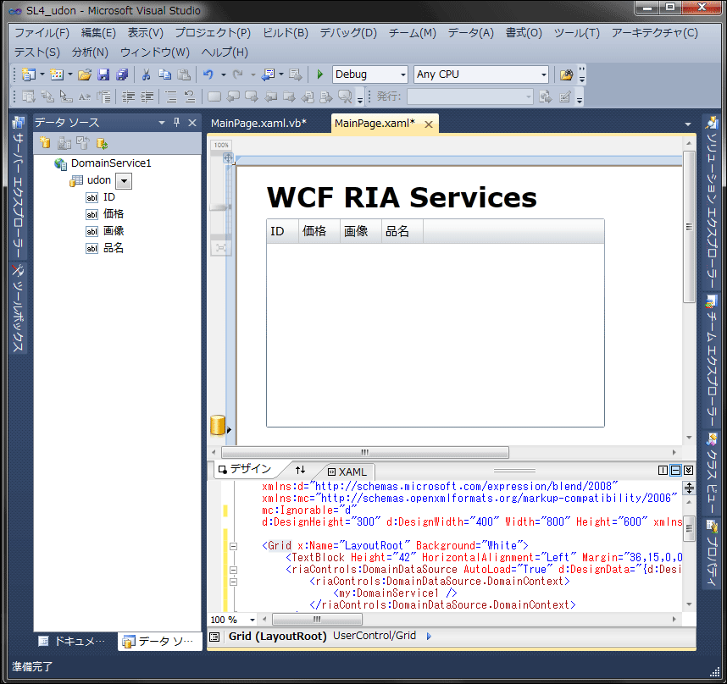Select the ID field in data sources tree
Screen dimensions: 727x684
click(109, 197)
